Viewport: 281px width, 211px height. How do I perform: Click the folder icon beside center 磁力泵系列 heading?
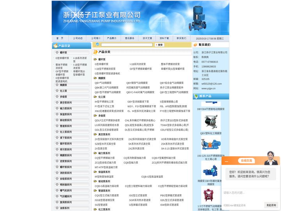(x=95, y=153)
